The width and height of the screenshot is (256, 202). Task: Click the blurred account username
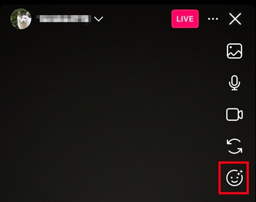tap(64, 19)
